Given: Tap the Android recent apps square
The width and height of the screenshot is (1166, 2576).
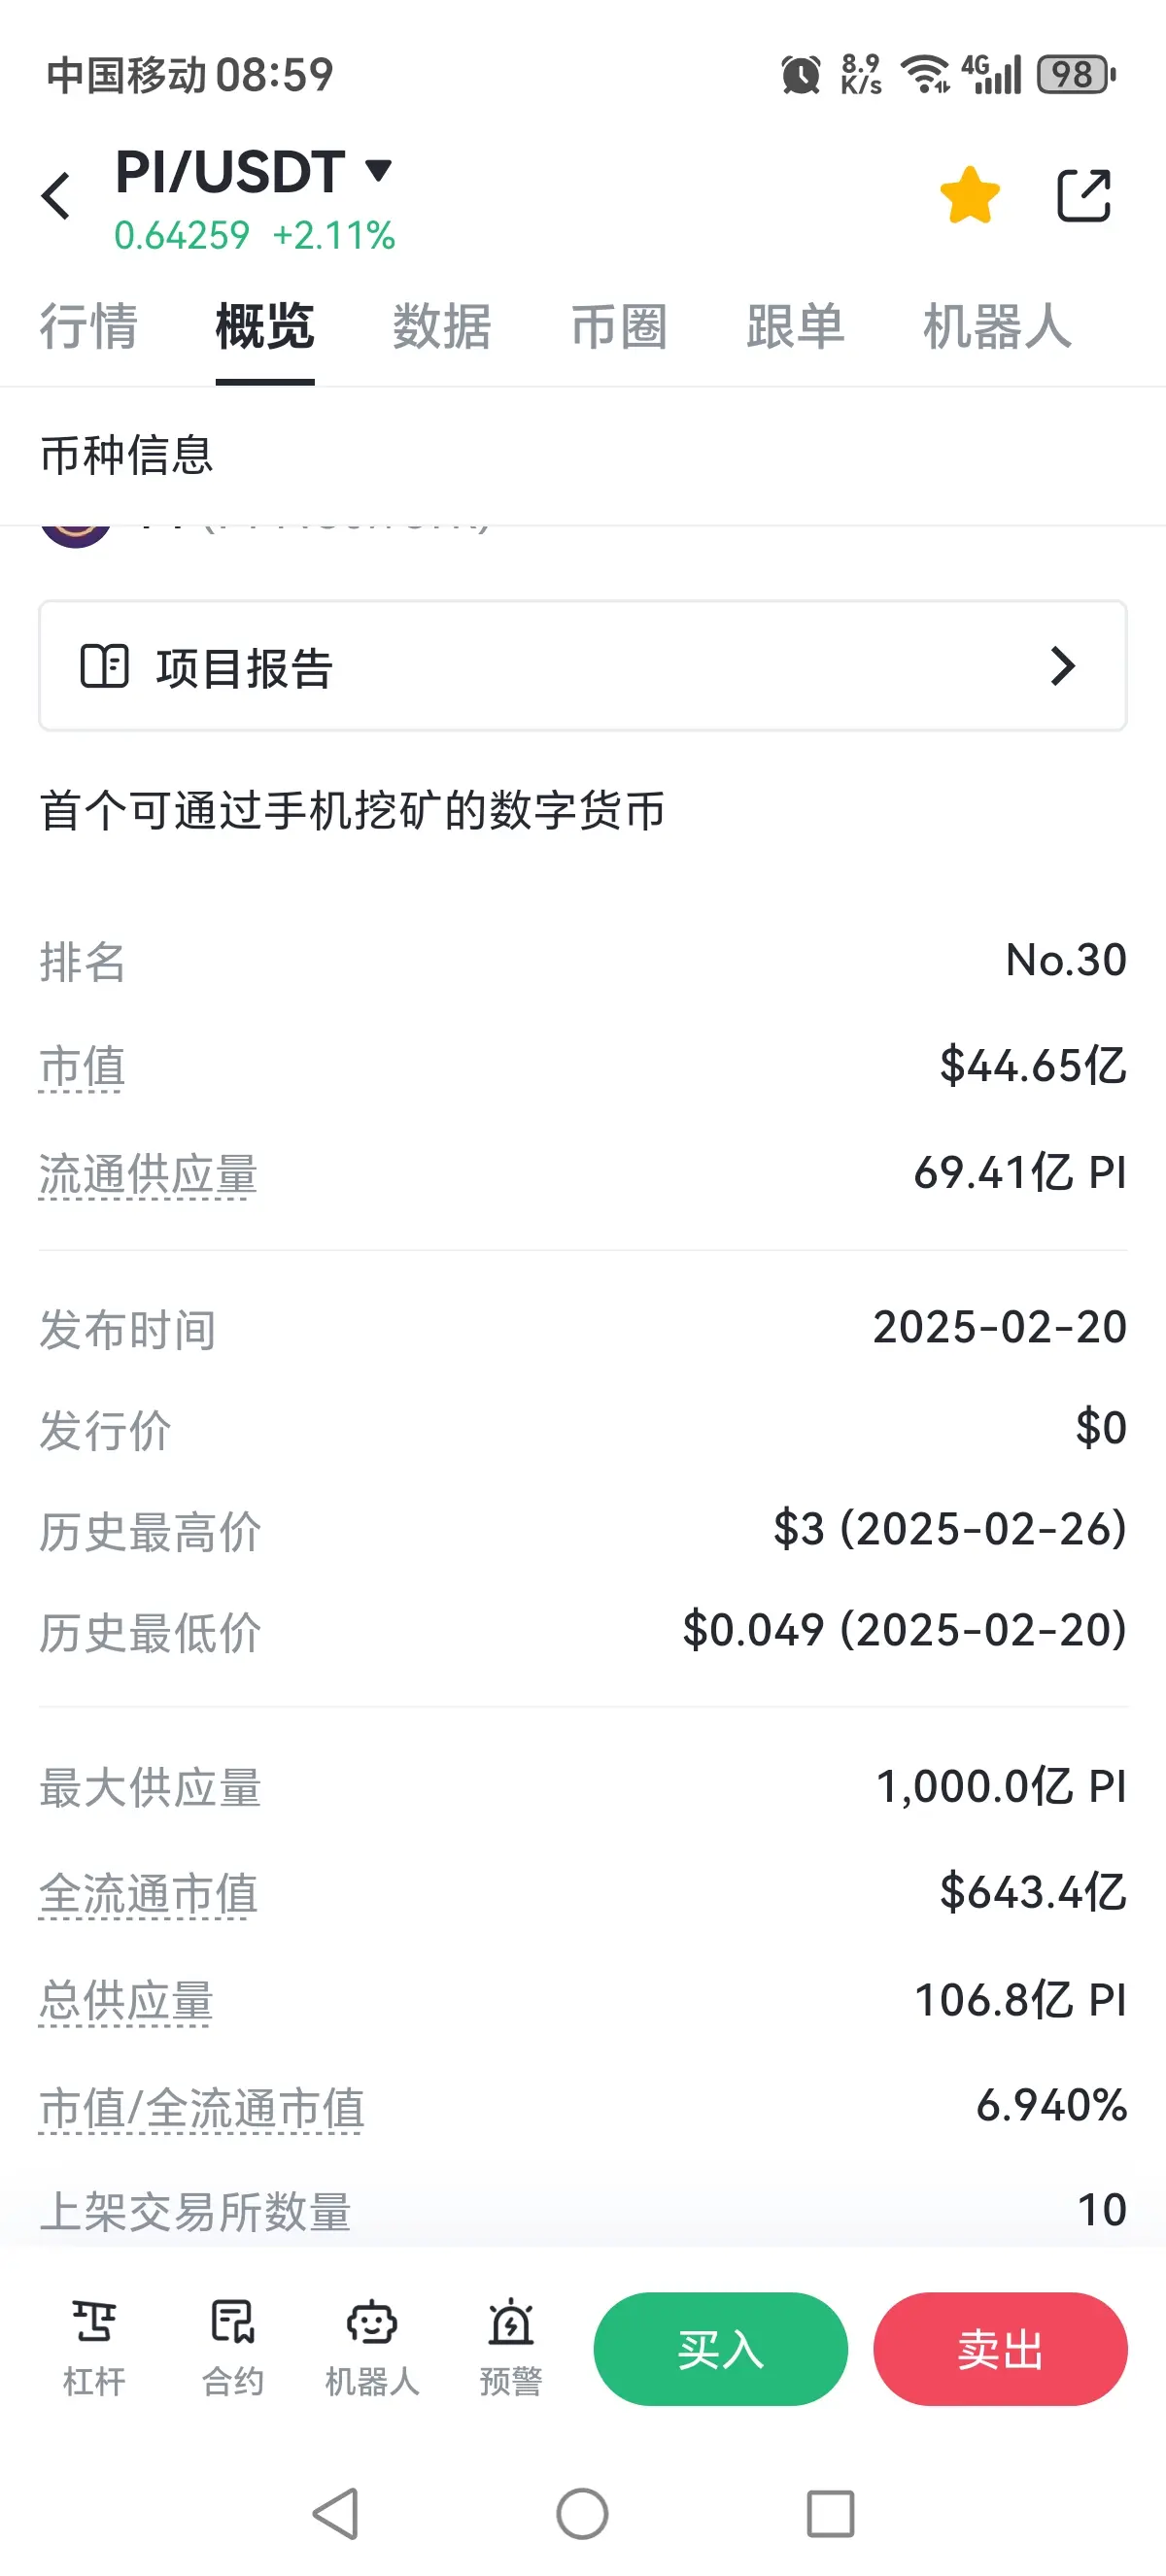Looking at the screenshot, I should [x=830, y=2513].
